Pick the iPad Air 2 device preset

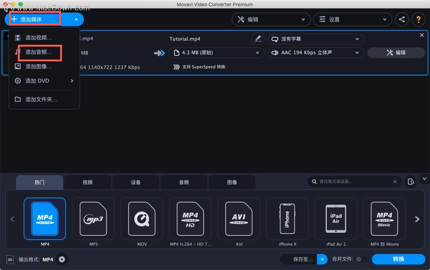point(336,219)
